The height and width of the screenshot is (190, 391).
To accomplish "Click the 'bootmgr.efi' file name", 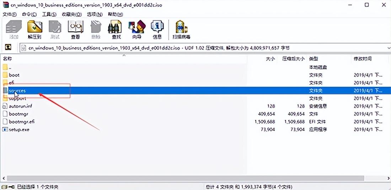I will [22, 122].
